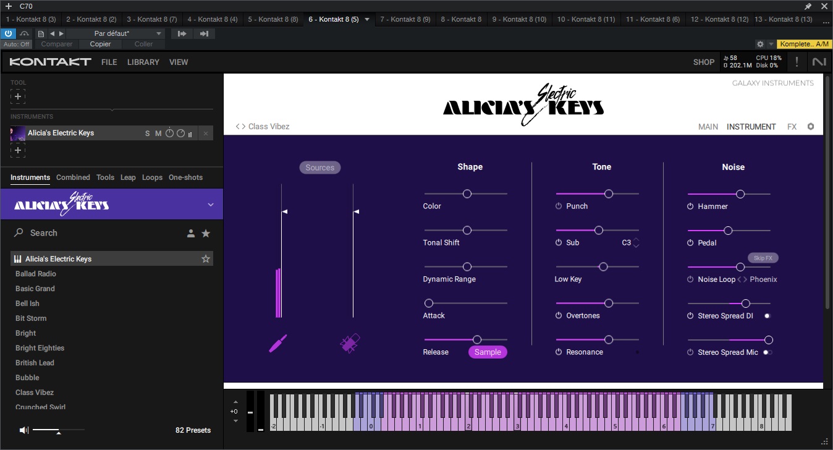Switch to the FX page tab
Screen dimensions: 833x450
(792, 127)
